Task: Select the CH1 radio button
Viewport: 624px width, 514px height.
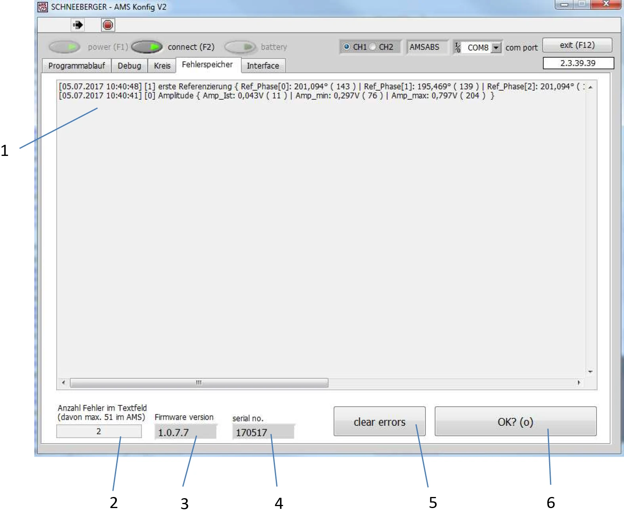Action: [x=347, y=47]
